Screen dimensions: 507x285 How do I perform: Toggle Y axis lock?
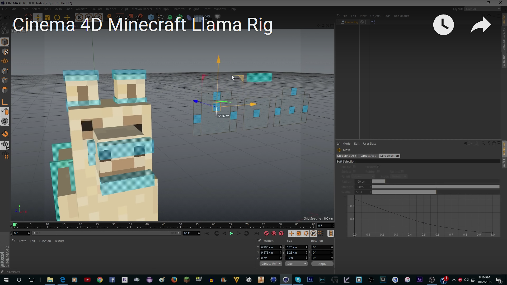coord(88,18)
